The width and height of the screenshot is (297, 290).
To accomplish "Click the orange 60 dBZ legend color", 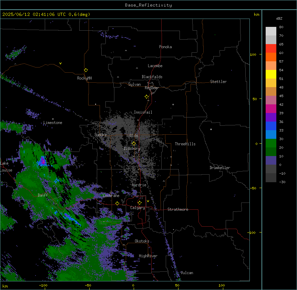I will click(271, 57).
